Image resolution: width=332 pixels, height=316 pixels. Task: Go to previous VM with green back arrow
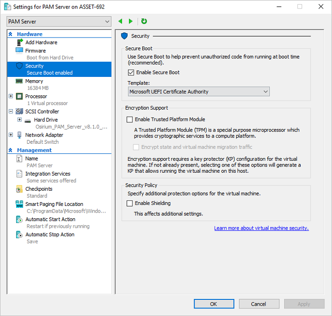pyautogui.click(x=120, y=21)
